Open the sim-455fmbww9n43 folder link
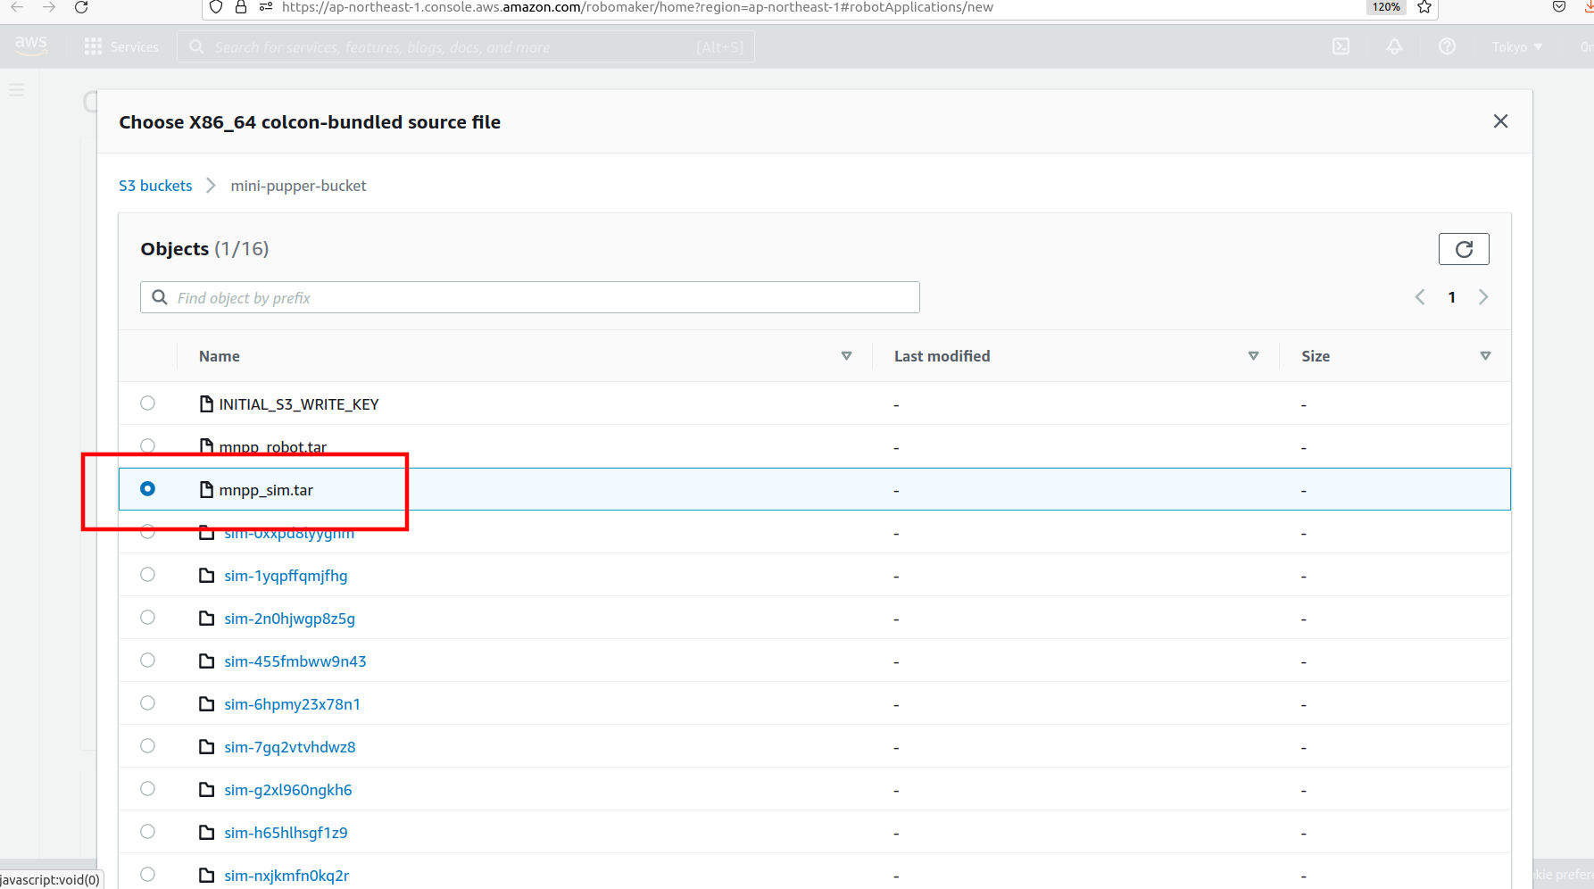The width and height of the screenshot is (1594, 889). [295, 661]
